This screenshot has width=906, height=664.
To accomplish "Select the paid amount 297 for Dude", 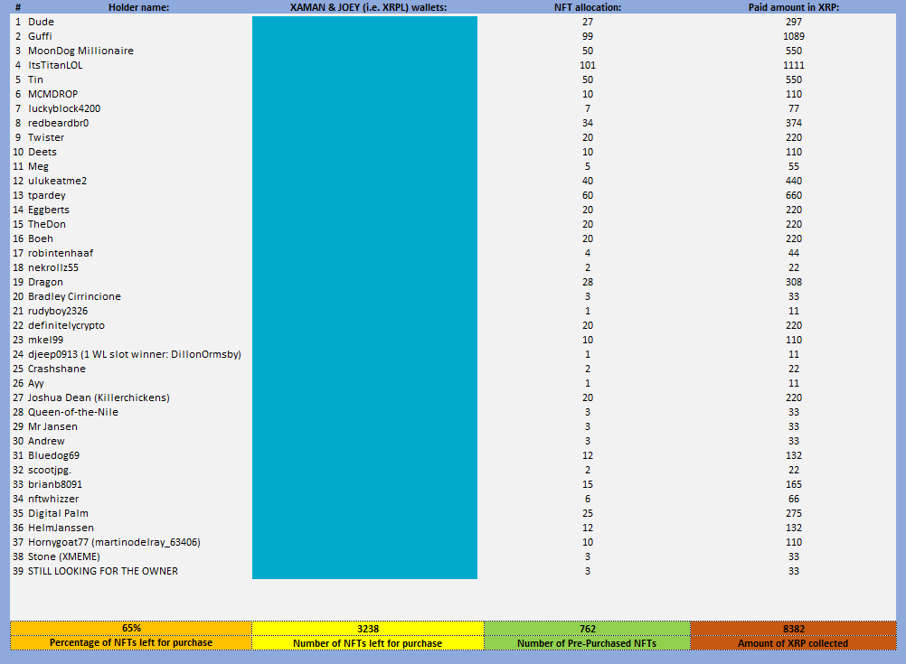I will (793, 22).
